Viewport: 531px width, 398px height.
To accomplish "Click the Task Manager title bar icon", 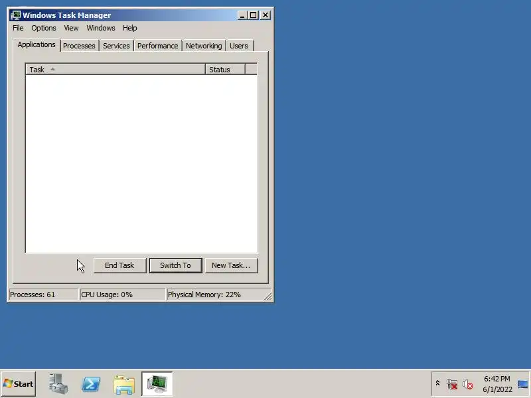I will pos(15,15).
